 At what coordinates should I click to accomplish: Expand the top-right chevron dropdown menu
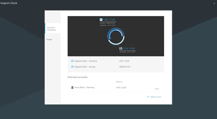pos(214,3)
